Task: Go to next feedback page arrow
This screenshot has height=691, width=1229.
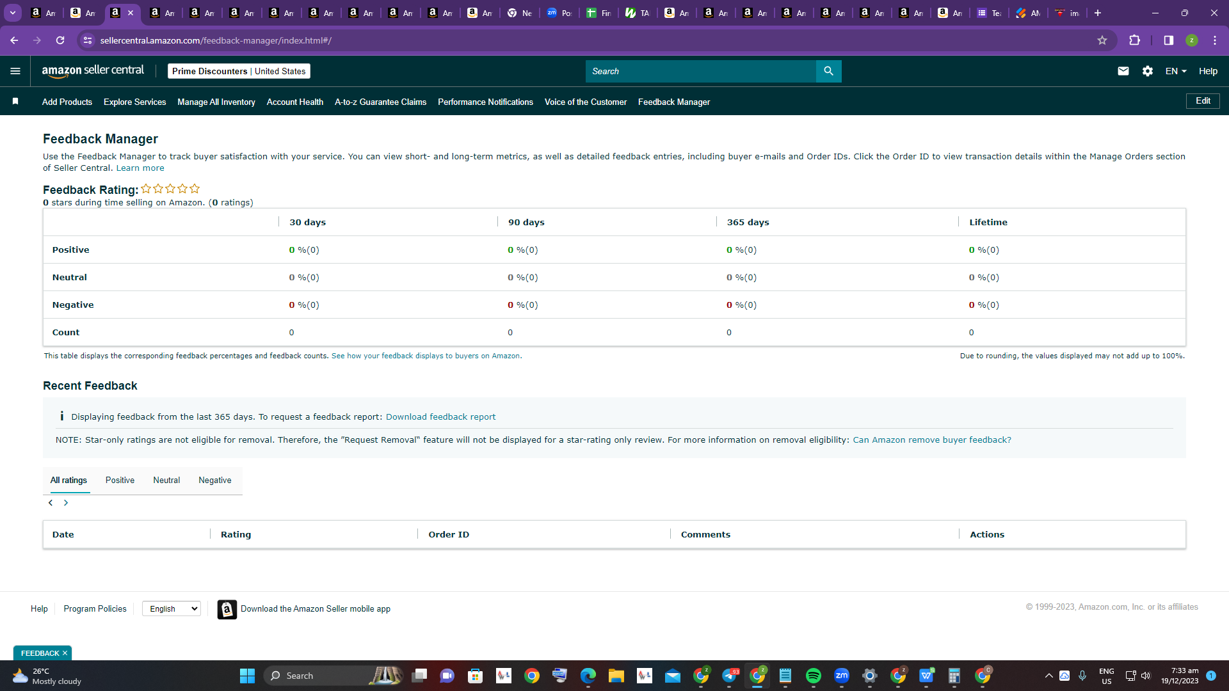Action: click(x=66, y=503)
